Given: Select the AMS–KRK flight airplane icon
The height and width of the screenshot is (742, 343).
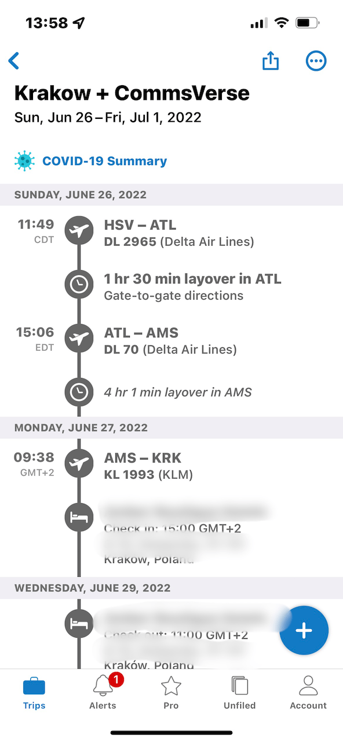Looking at the screenshot, I should (x=79, y=463).
